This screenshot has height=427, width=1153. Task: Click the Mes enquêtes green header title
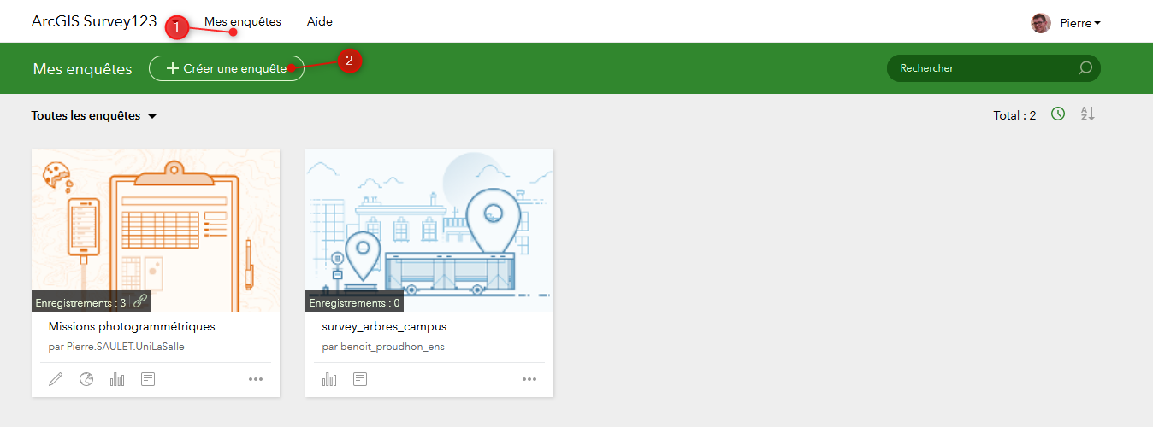[x=83, y=69]
